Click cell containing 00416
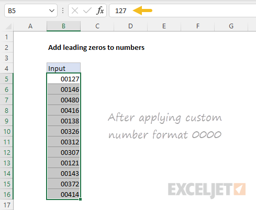Screen dimensions: 256x210 point(63,110)
